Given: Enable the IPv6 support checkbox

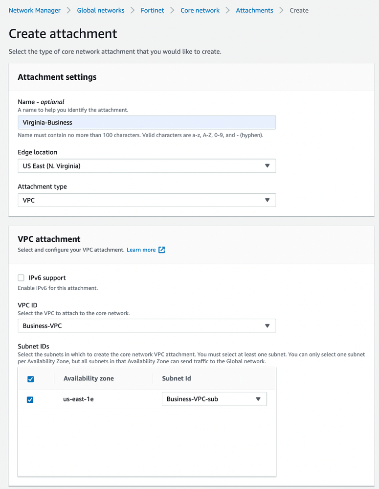Looking at the screenshot, I should [x=21, y=278].
